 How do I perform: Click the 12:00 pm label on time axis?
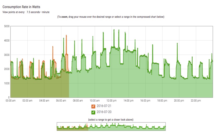pyautogui.click(x=111, y=100)
